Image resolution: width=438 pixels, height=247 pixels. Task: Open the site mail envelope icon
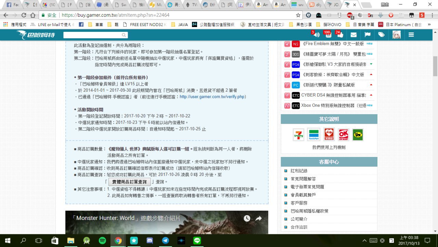pyautogui.click(x=353, y=35)
